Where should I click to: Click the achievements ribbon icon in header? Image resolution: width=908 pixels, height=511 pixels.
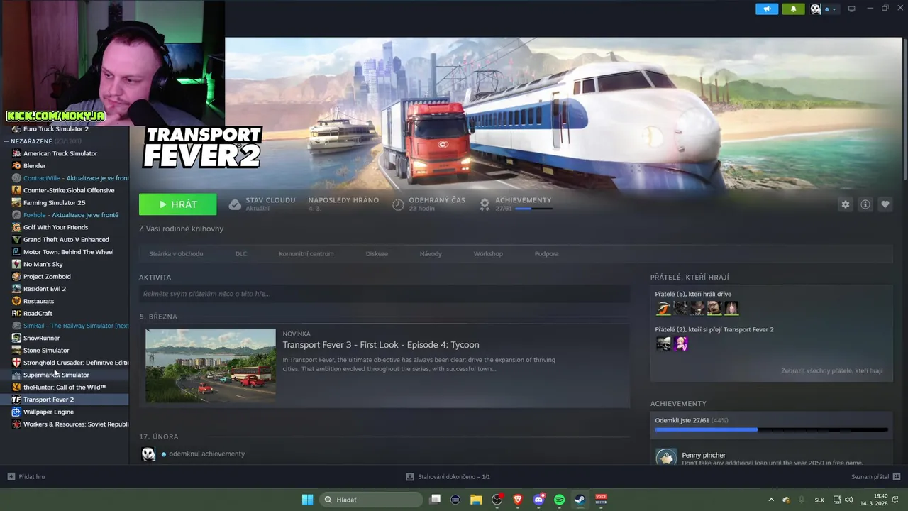485,204
